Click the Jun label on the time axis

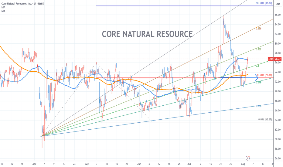[139, 164]
